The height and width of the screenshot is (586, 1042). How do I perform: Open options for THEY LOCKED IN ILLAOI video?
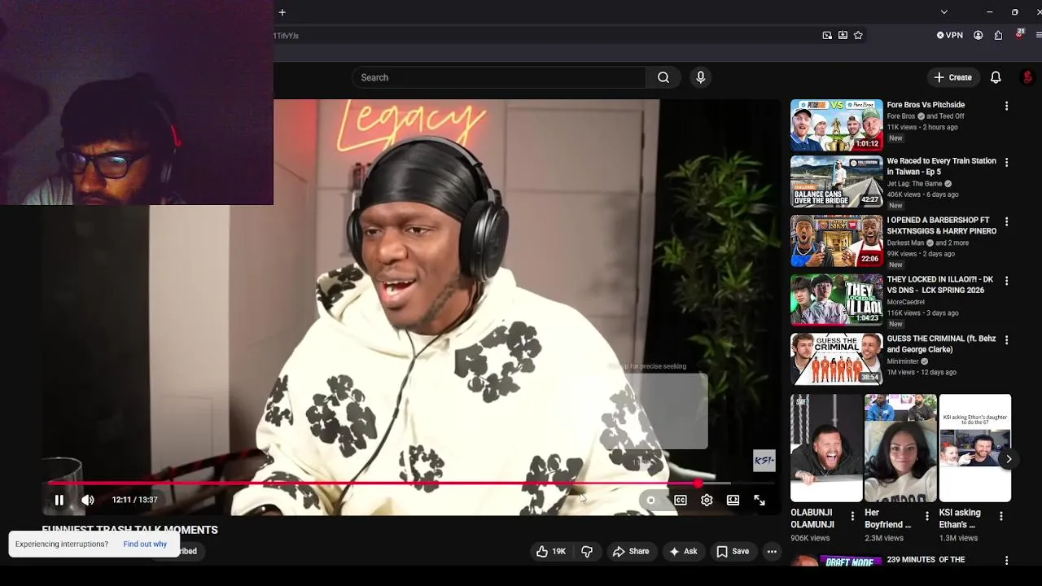[1006, 281]
